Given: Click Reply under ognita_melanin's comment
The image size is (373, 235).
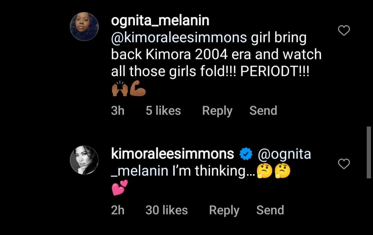Looking at the screenshot, I should coord(217,110).
